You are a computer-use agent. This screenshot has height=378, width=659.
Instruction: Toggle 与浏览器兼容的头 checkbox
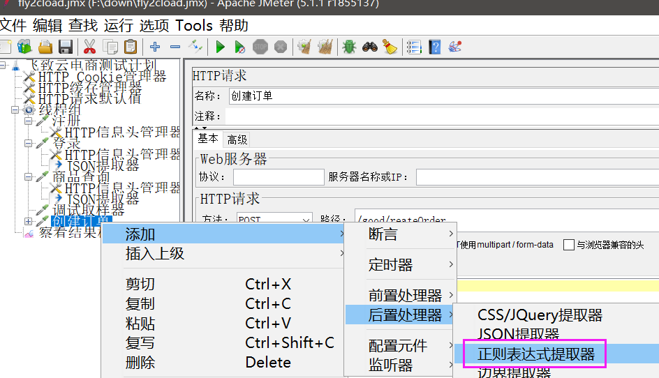pyautogui.click(x=569, y=245)
